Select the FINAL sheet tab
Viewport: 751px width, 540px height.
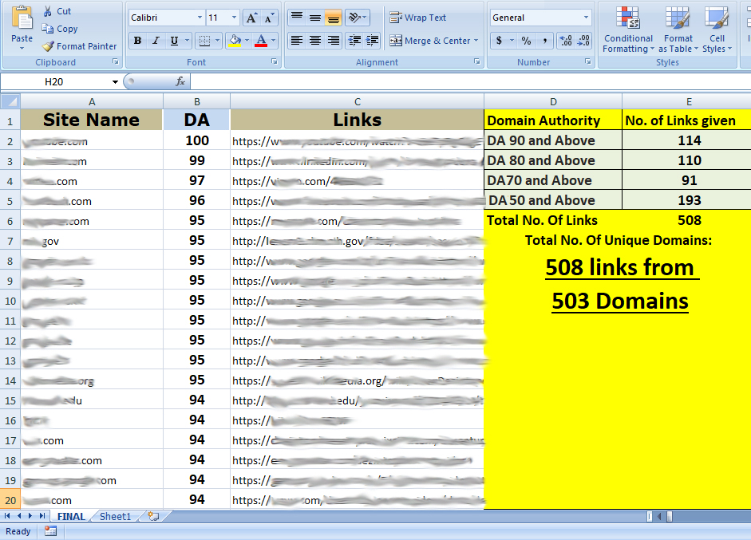(x=70, y=516)
